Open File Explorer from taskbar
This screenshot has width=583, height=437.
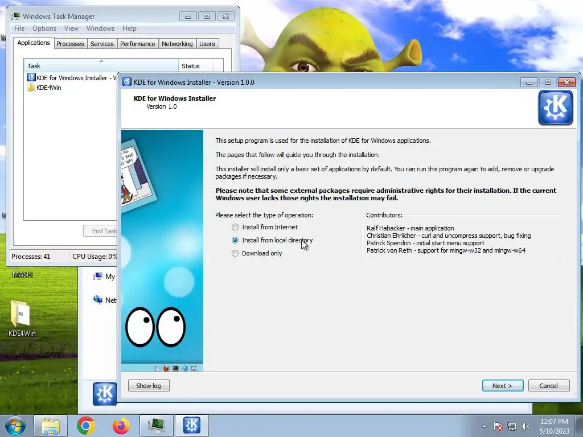pyautogui.click(x=51, y=426)
